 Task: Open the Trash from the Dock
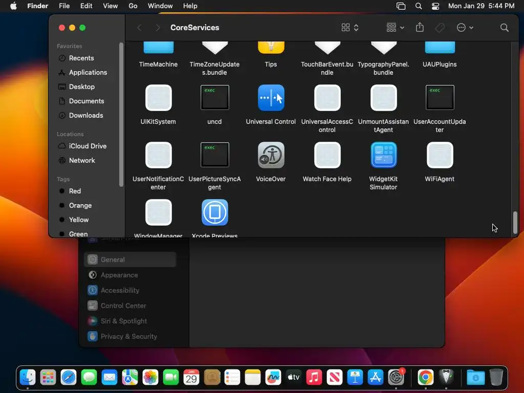(496, 377)
